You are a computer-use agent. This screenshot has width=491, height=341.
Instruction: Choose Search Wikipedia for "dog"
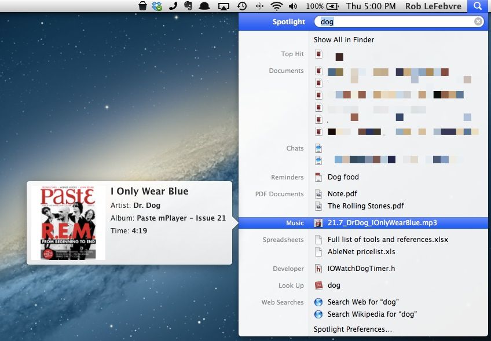tap(372, 314)
